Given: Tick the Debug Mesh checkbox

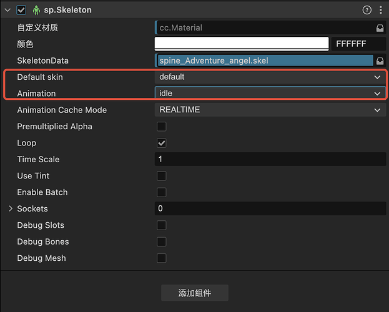Looking at the screenshot, I should [161, 258].
